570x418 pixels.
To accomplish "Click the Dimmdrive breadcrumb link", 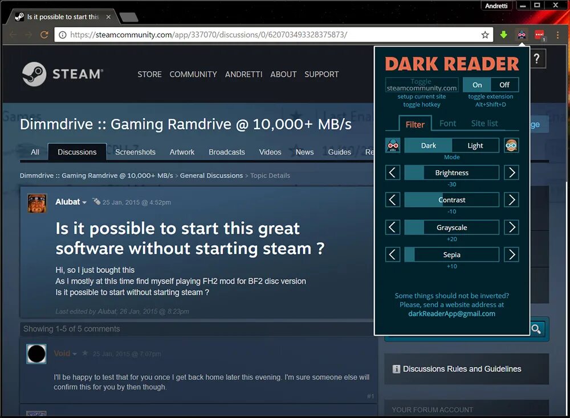I will pos(96,176).
